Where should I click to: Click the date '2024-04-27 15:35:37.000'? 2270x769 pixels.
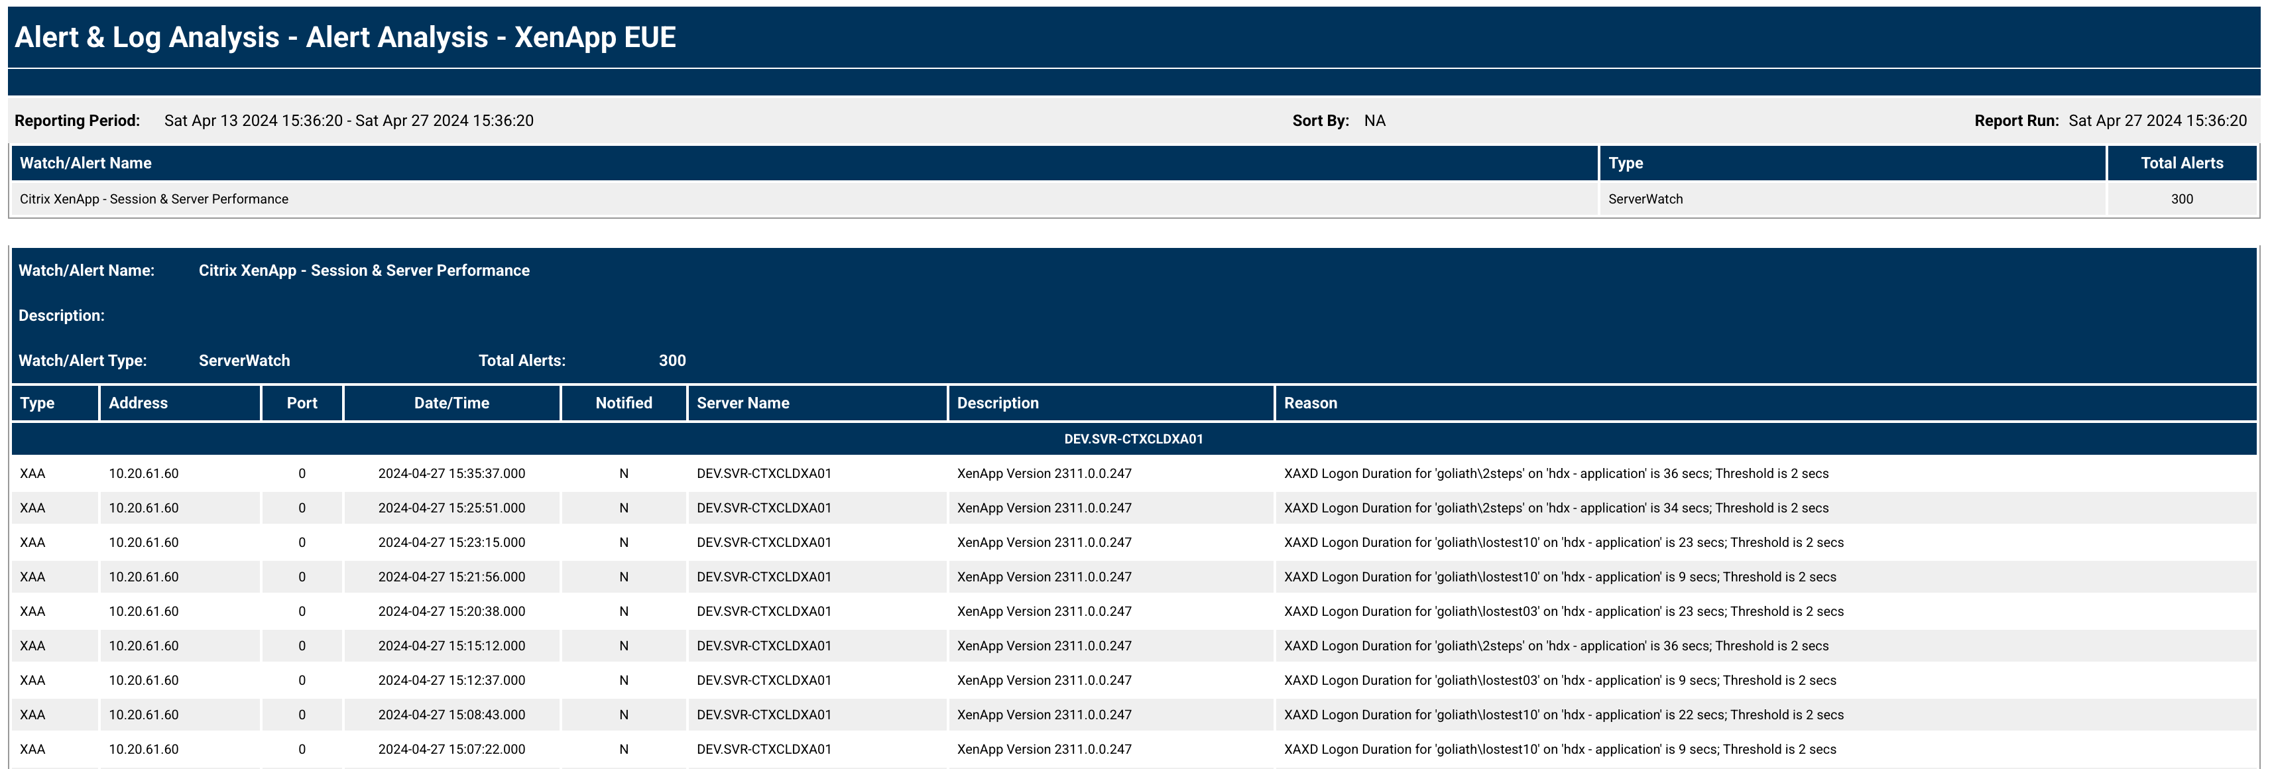click(452, 473)
